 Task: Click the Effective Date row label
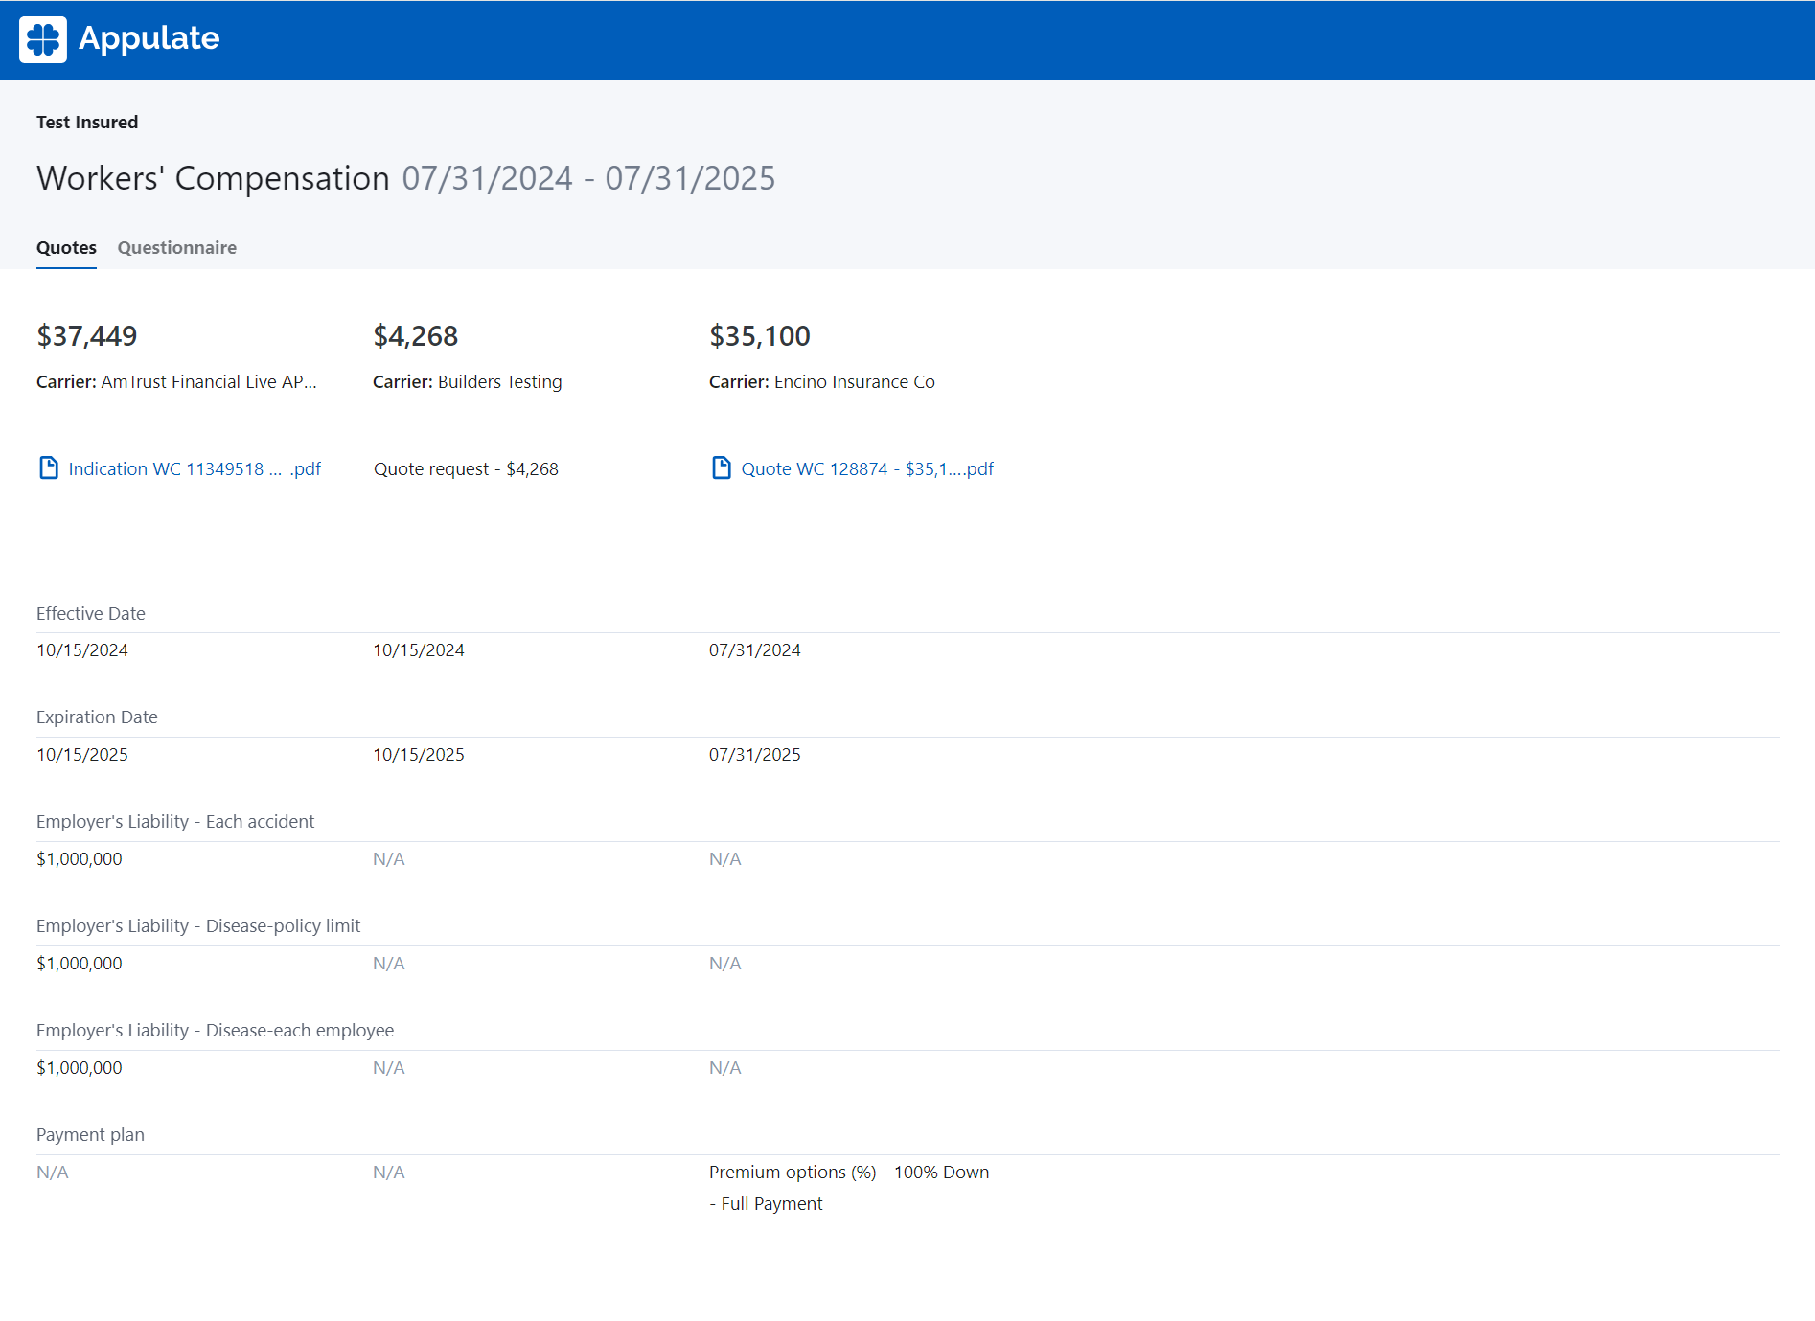tap(91, 614)
